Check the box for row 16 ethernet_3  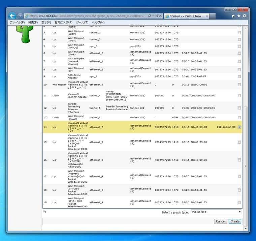click(239, 160)
